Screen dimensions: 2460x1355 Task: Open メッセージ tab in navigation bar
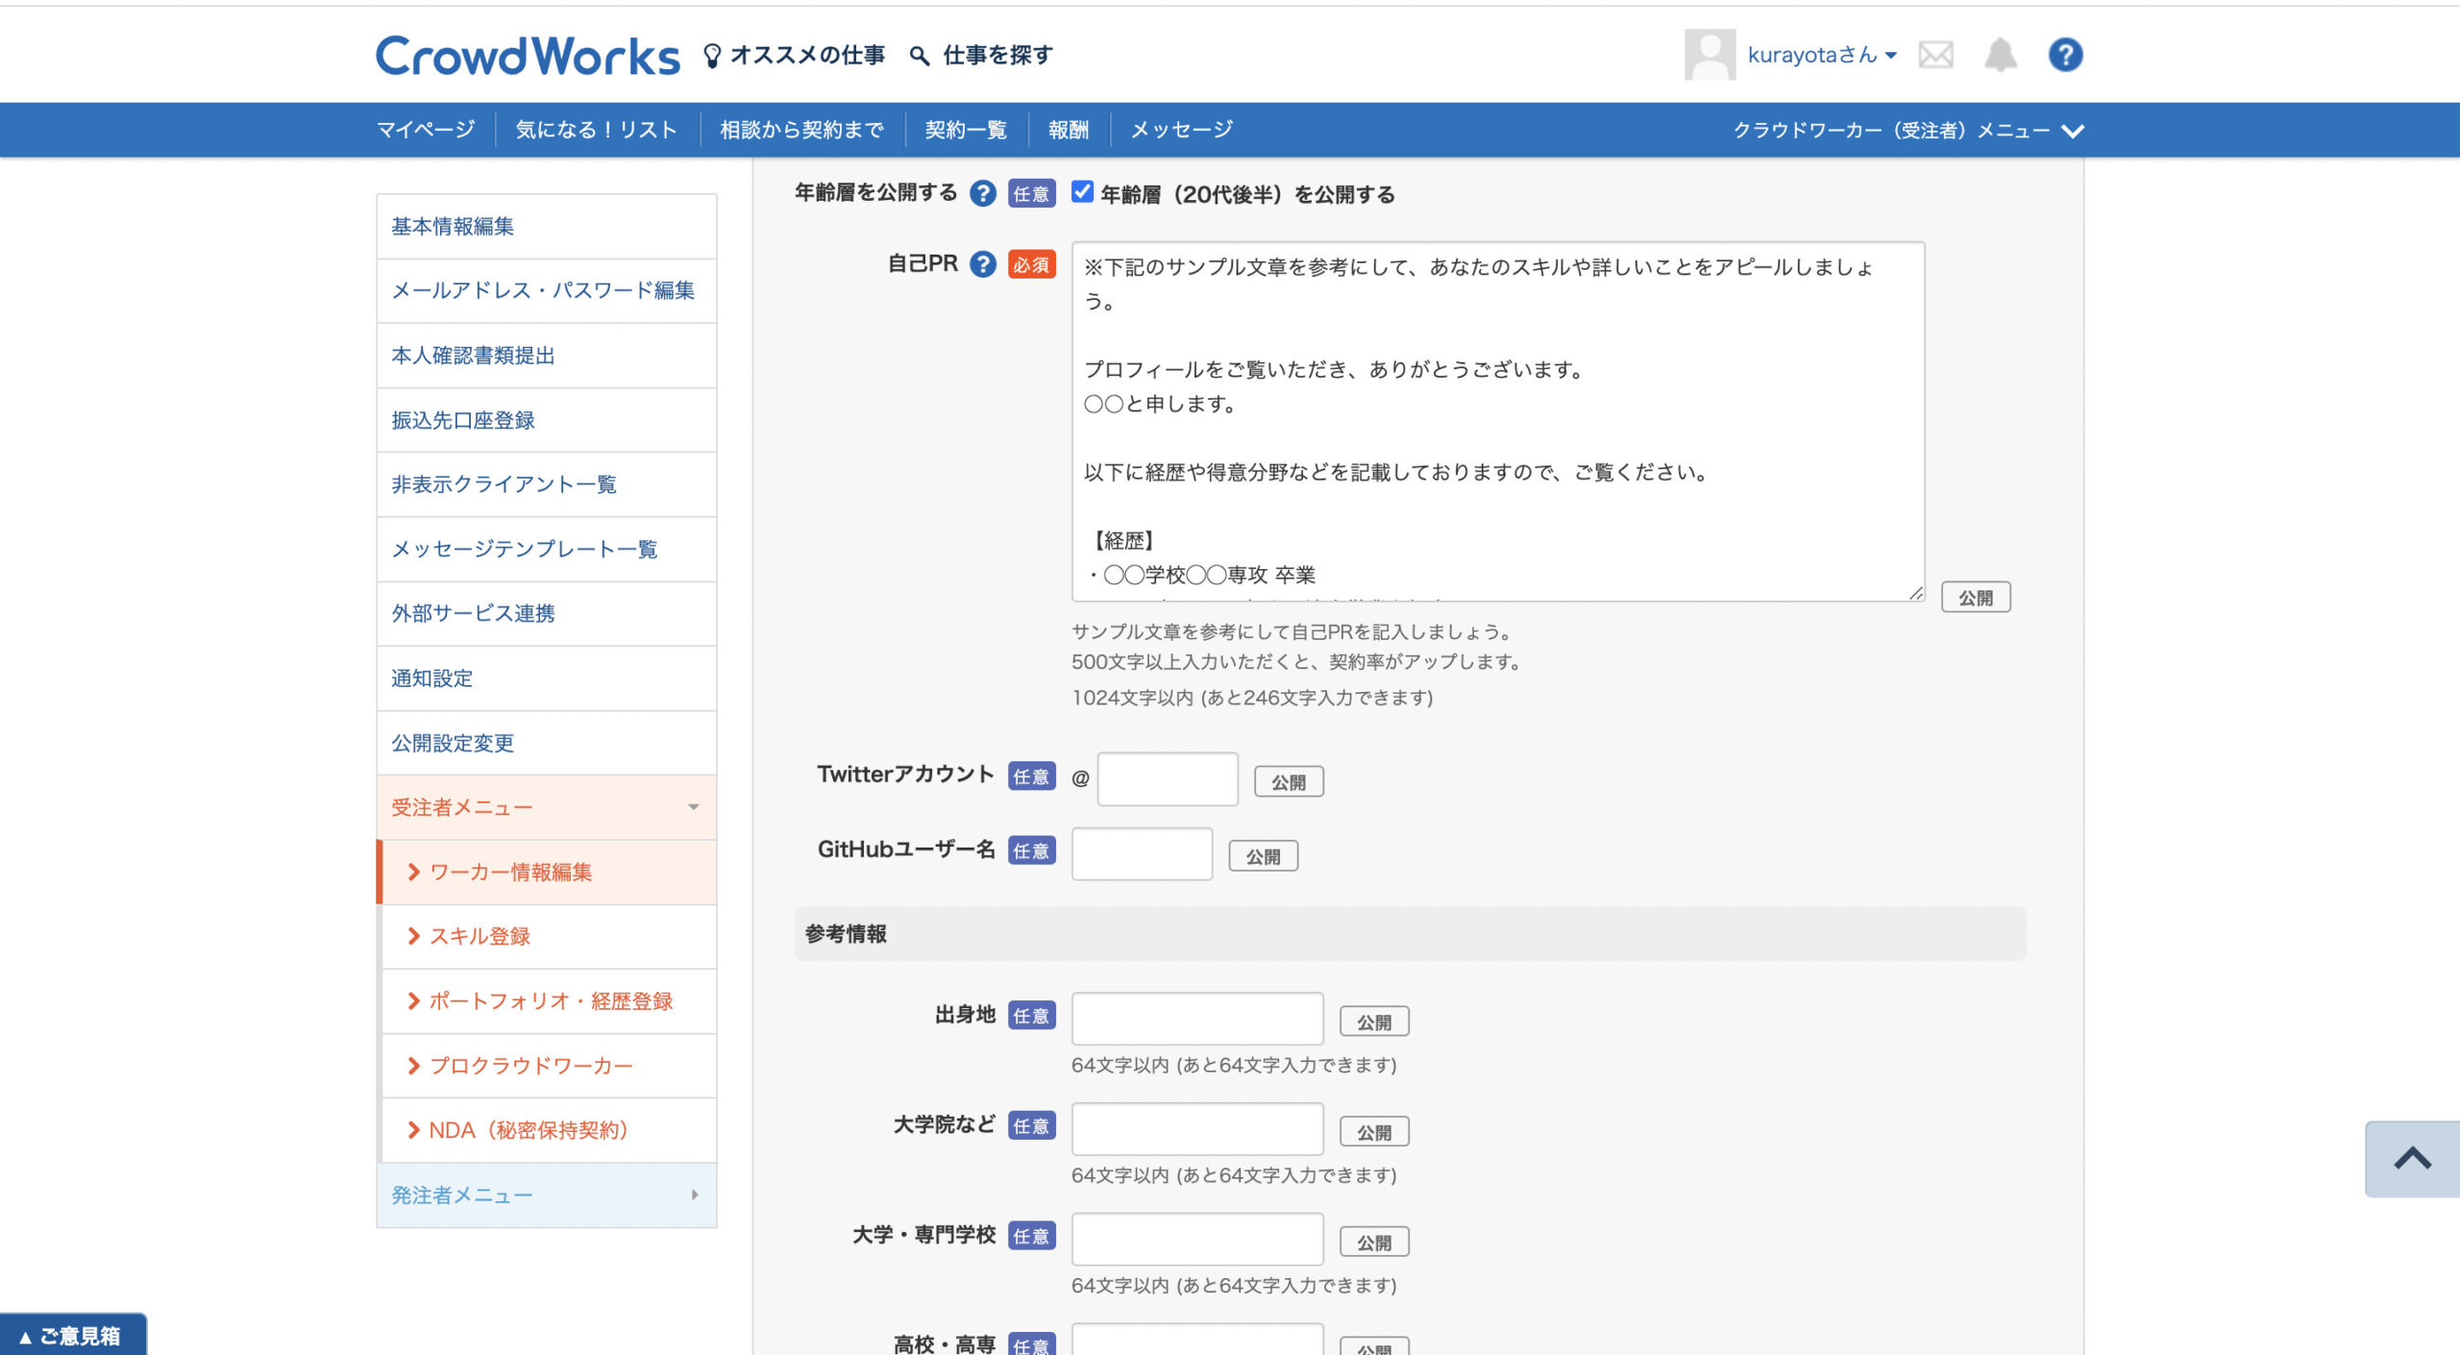[x=1181, y=130]
